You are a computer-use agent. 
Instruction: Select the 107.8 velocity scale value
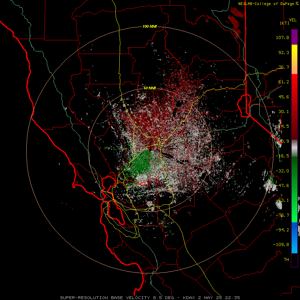[282, 37]
